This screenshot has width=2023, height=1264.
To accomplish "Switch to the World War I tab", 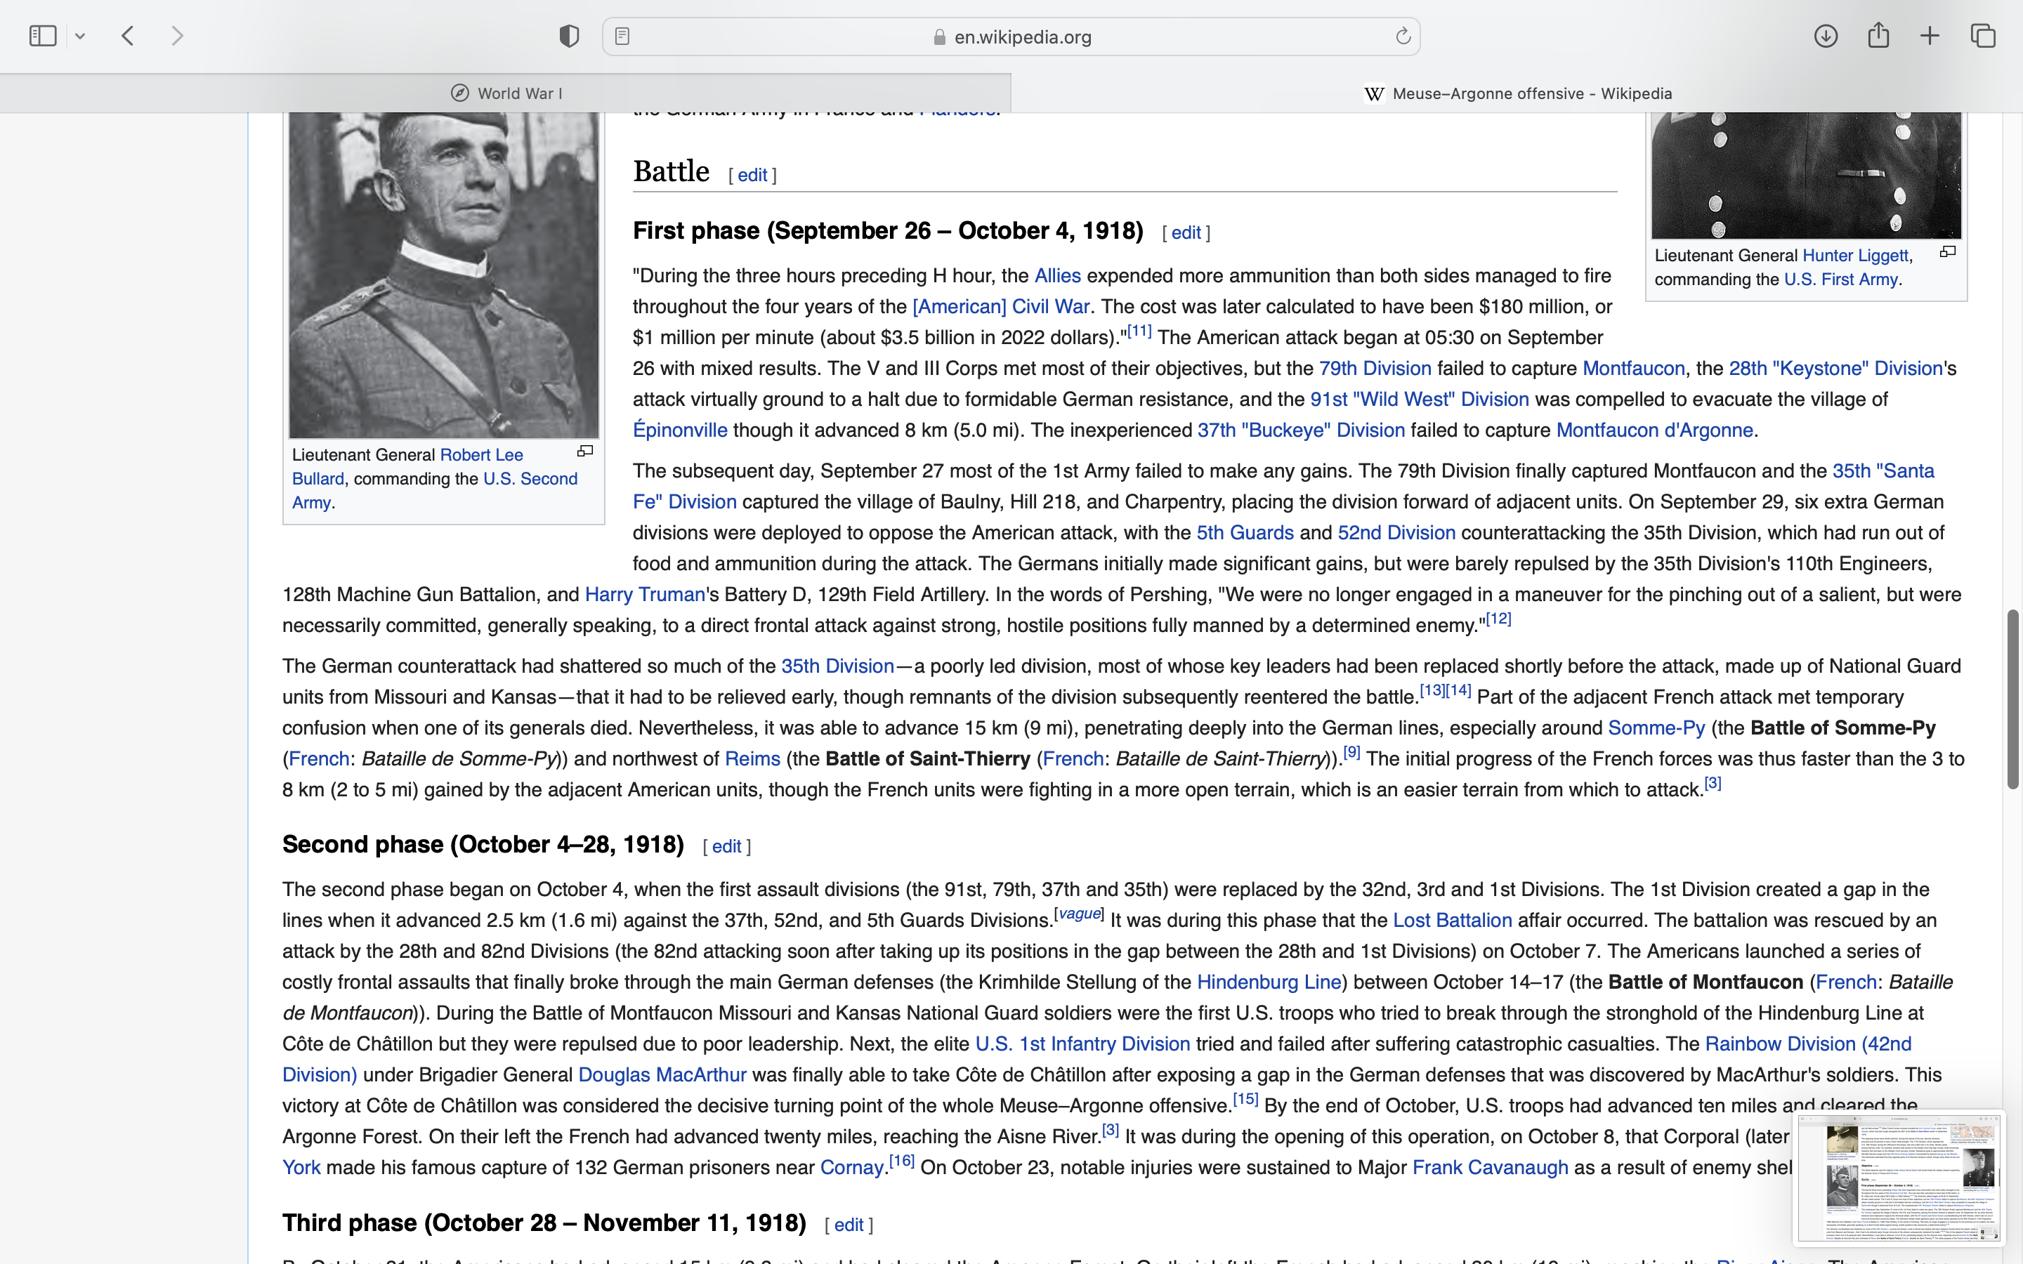I will (506, 93).
